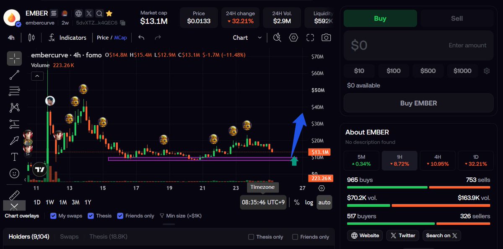This screenshot has height=249, width=503.
Task: Open the Swaps tab
Action: [69, 236]
